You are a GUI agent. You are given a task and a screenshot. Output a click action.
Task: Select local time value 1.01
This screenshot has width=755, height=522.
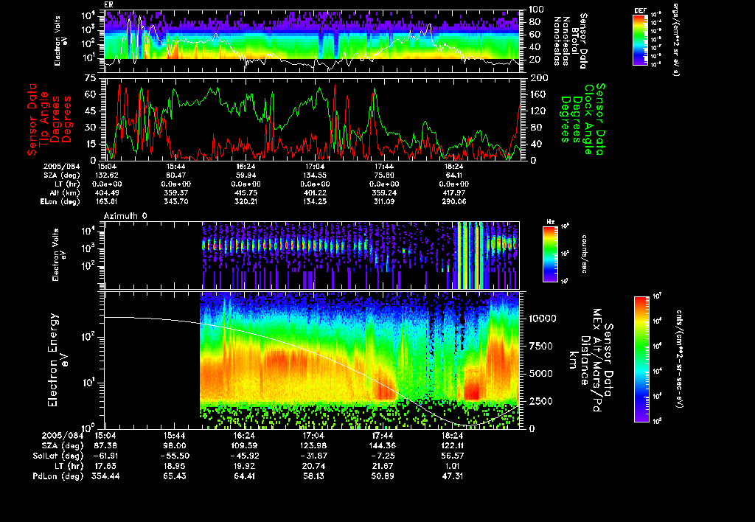pos(452,466)
